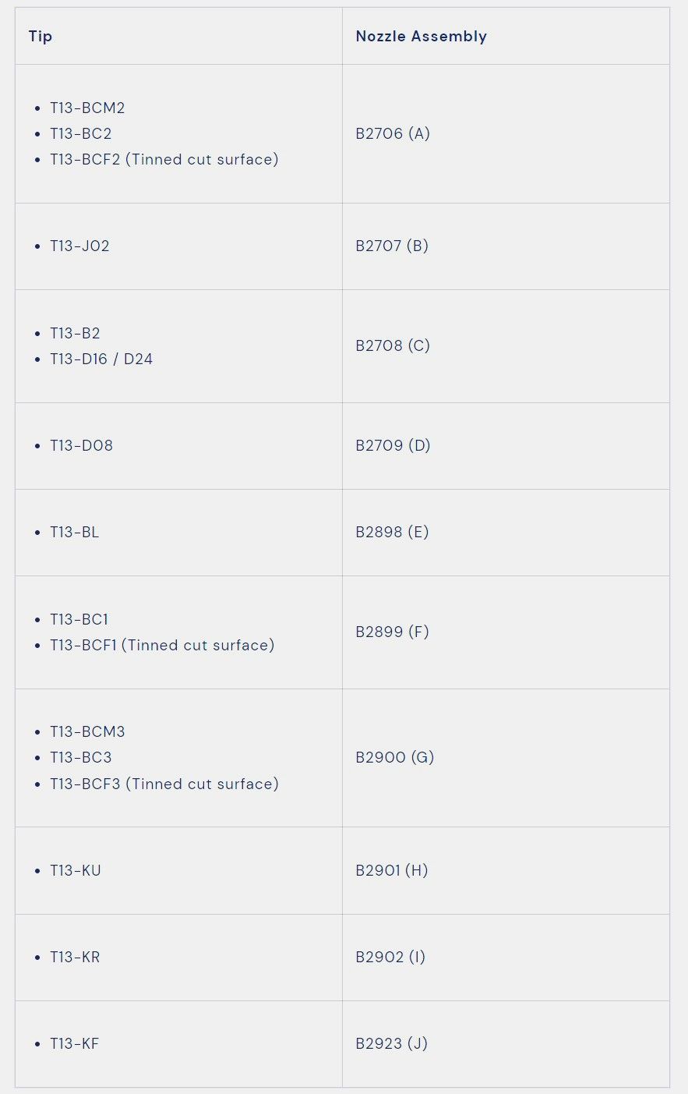Select T13-BCF1 (Tinned cut surface) entry
Viewport: 688px width, 1094px height.
pos(162,645)
